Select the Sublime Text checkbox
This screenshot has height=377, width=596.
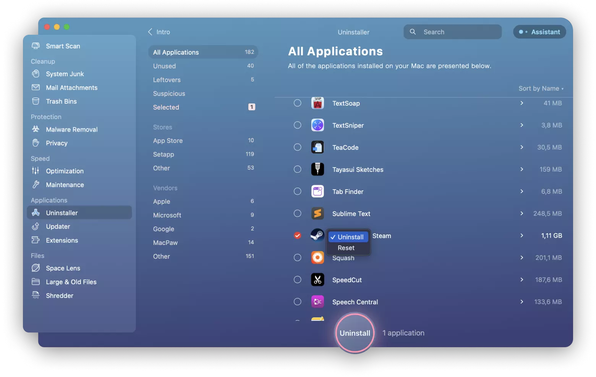(x=298, y=213)
